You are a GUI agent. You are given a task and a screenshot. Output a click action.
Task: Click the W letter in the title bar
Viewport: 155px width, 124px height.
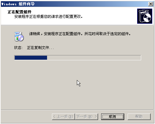(2, 4)
